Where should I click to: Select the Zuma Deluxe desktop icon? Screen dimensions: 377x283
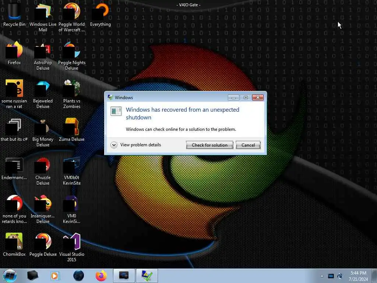coord(72,129)
